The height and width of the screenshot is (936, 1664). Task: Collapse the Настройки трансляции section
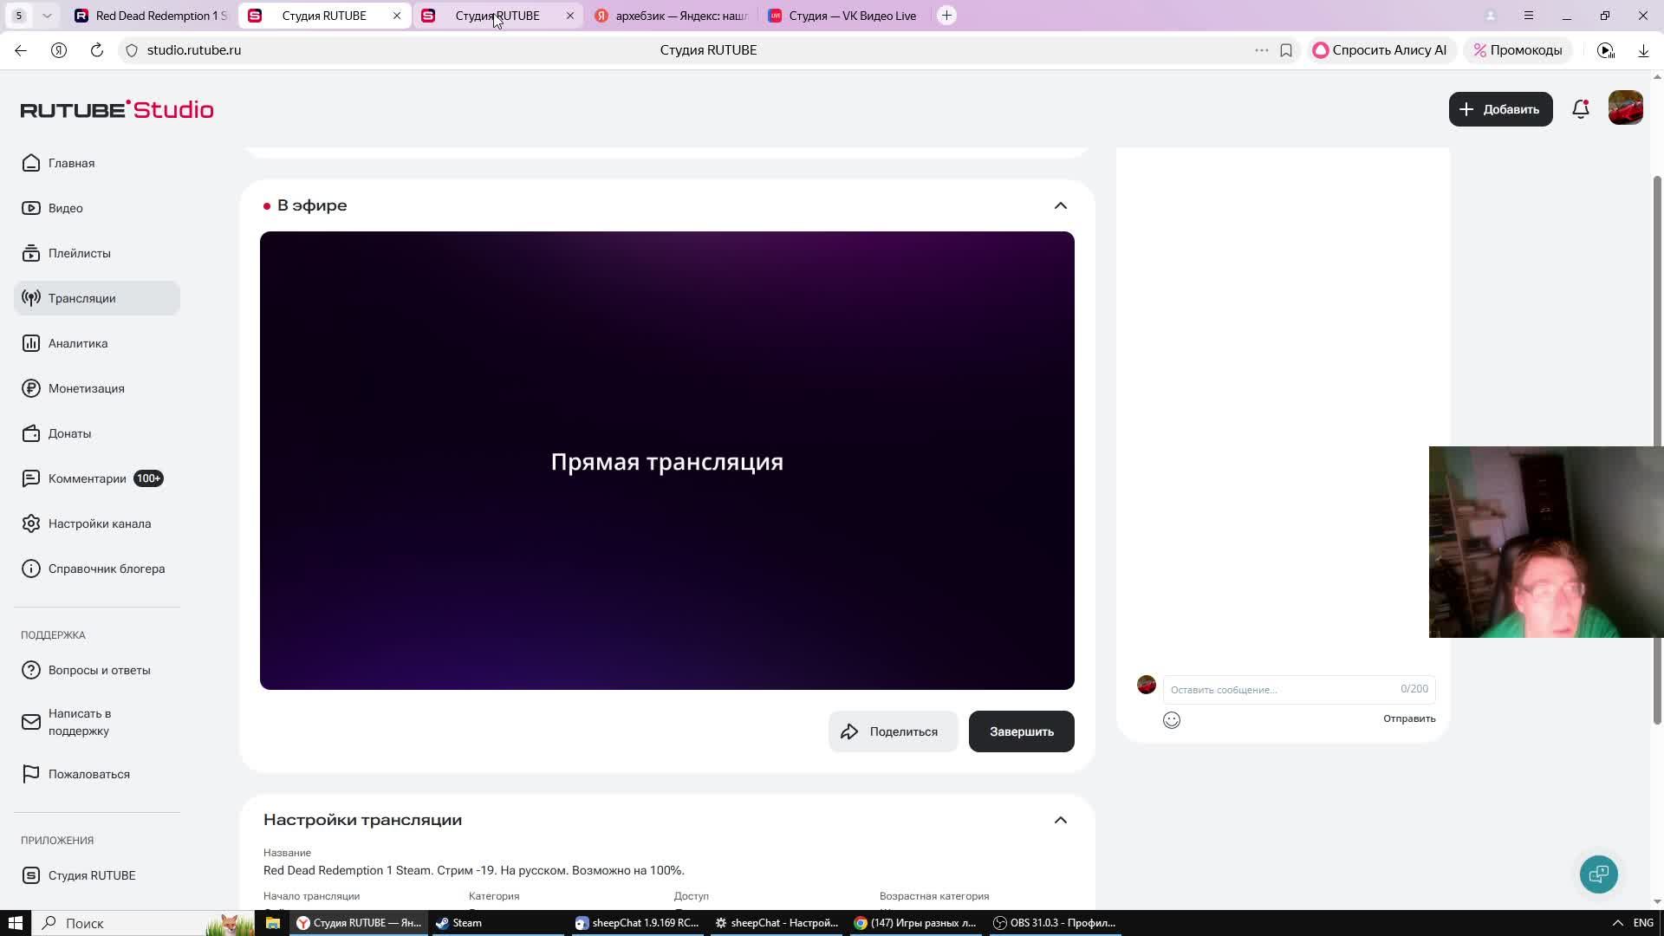coord(1060,820)
